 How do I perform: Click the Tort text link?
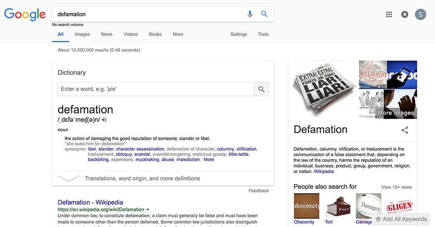tap(329, 222)
